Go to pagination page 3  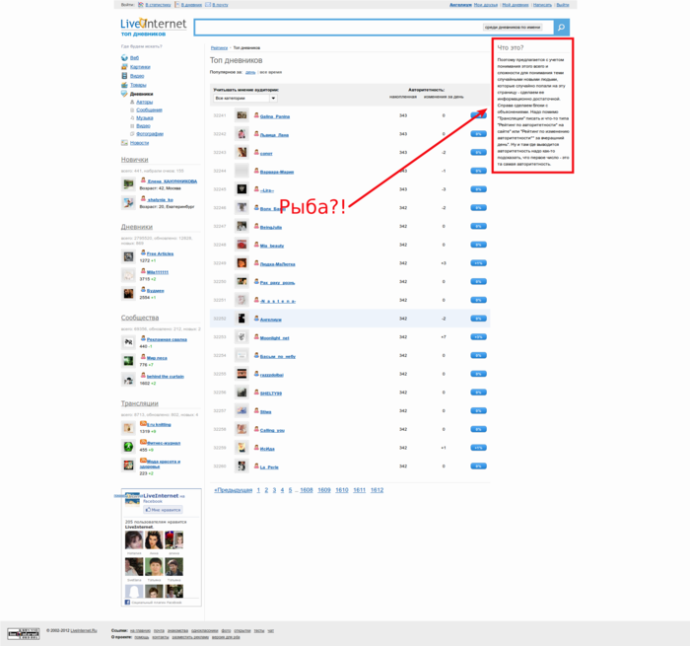[x=274, y=490]
